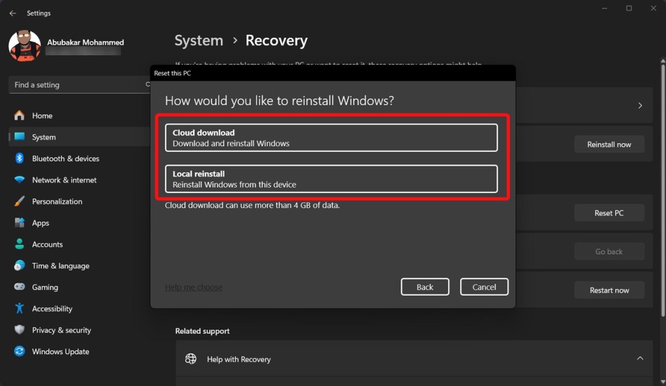The height and width of the screenshot is (386, 666).
Task: Click the Bluetooth icon in sidebar
Action: (19, 158)
